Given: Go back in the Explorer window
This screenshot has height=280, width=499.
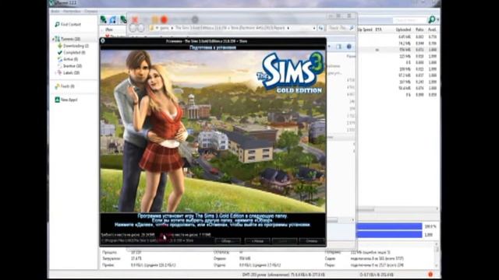Looking at the screenshot, I should click(x=133, y=28).
